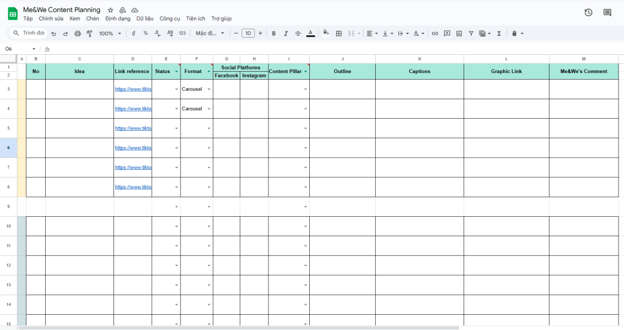Screen dimensions: 624x330
Task: Click the Create filter funnel icon
Action: click(471, 33)
